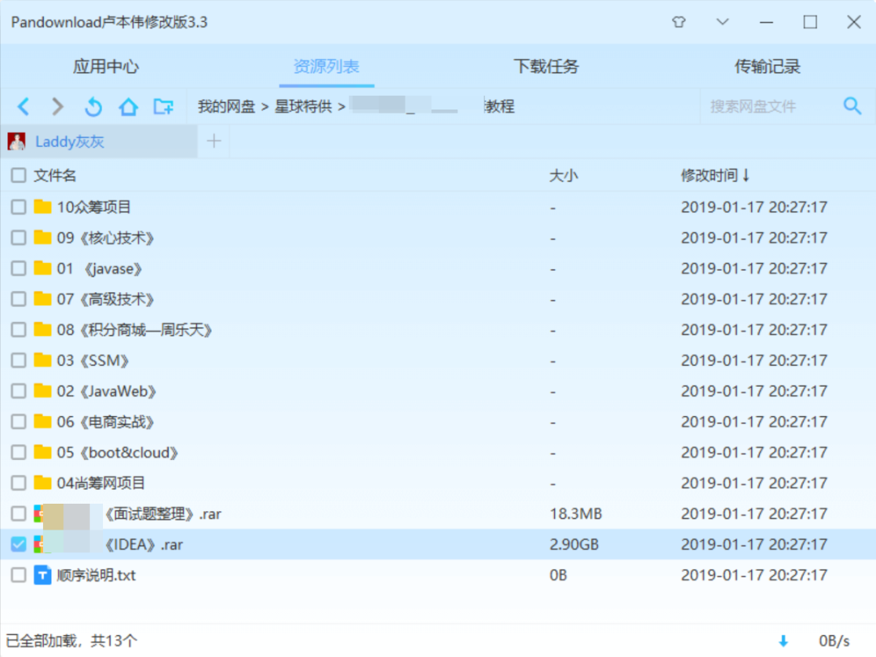The height and width of the screenshot is (657, 876).
Task: Click folder icon of 04尚筹网项目
Action: tap(42, 483)
